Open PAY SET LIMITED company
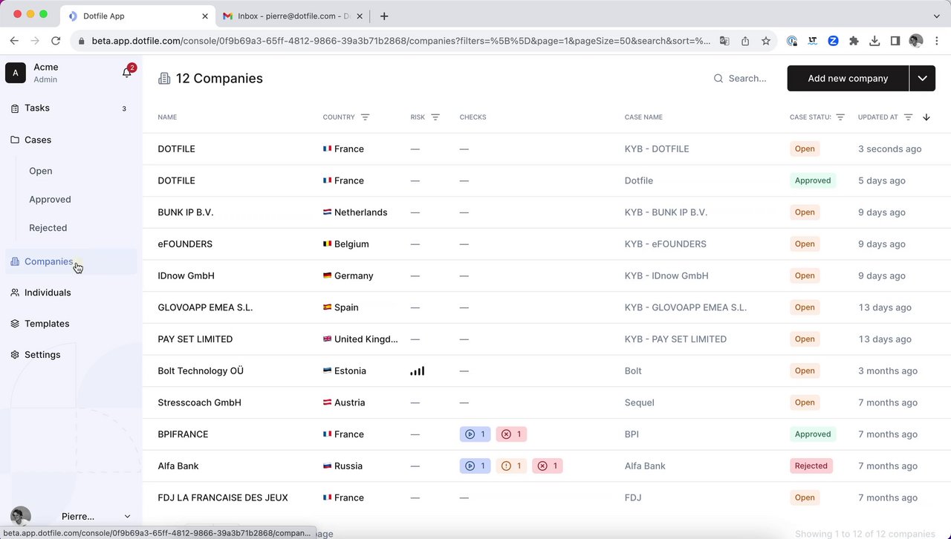This screenshot has width=951, height=539. pos(195,339)
